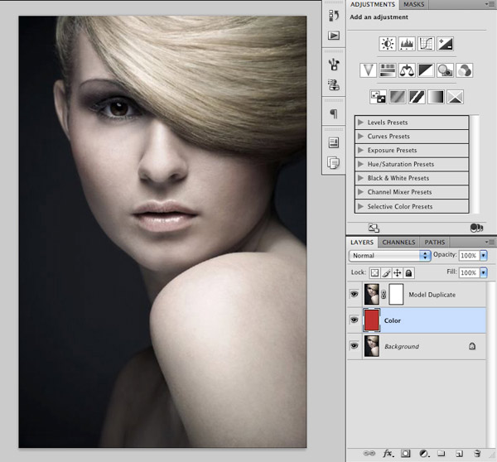Viewport: 497px width, 462px height.
Task: Click the Levels adjustment icon
Action: [x=407, y=44]
